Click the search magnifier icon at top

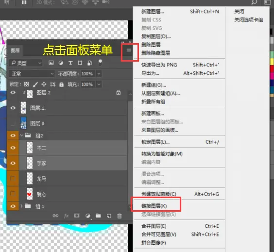coord(254,2)
